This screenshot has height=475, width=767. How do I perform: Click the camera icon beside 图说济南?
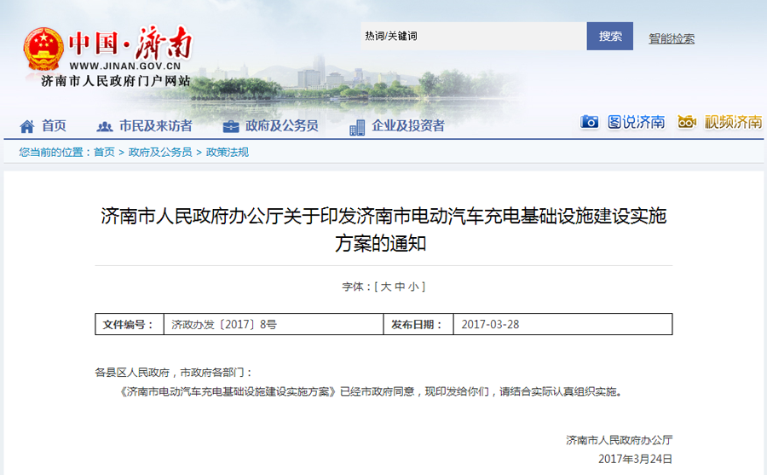click(x=590, y=121)
